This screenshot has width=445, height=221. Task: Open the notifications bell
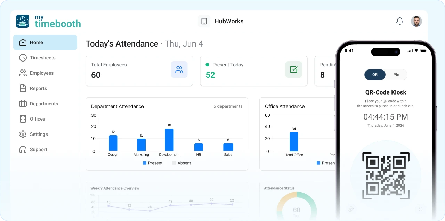coord(400,21)
